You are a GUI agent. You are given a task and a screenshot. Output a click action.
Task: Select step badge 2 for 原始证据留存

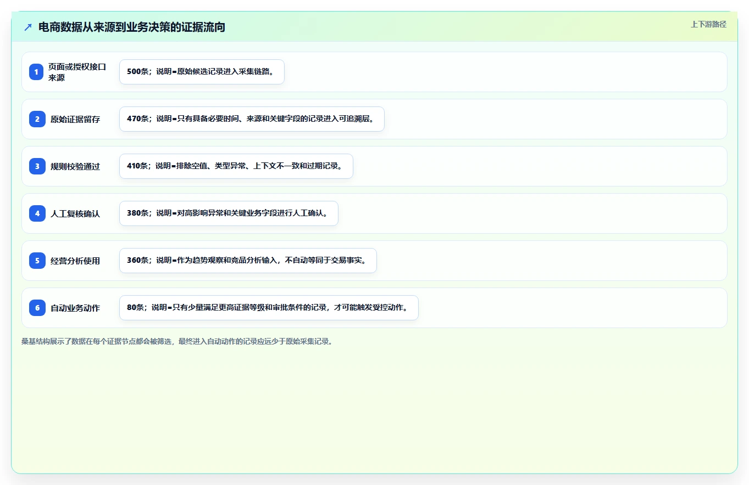(x=36, y=119)
